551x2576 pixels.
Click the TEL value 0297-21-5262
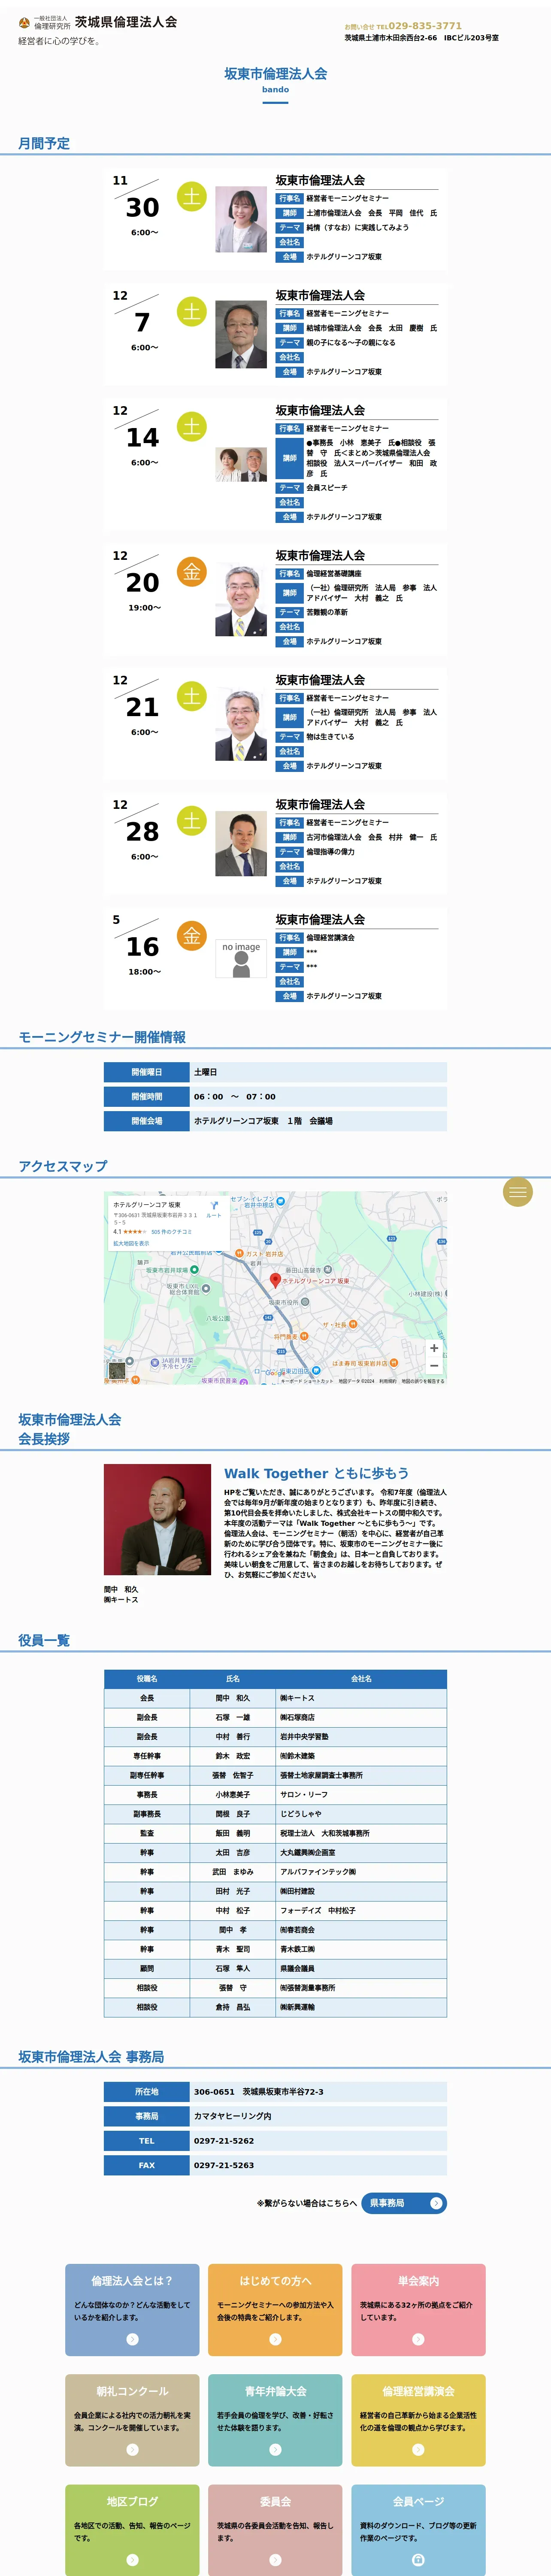pyautogui.click(x=224, y=2141)
